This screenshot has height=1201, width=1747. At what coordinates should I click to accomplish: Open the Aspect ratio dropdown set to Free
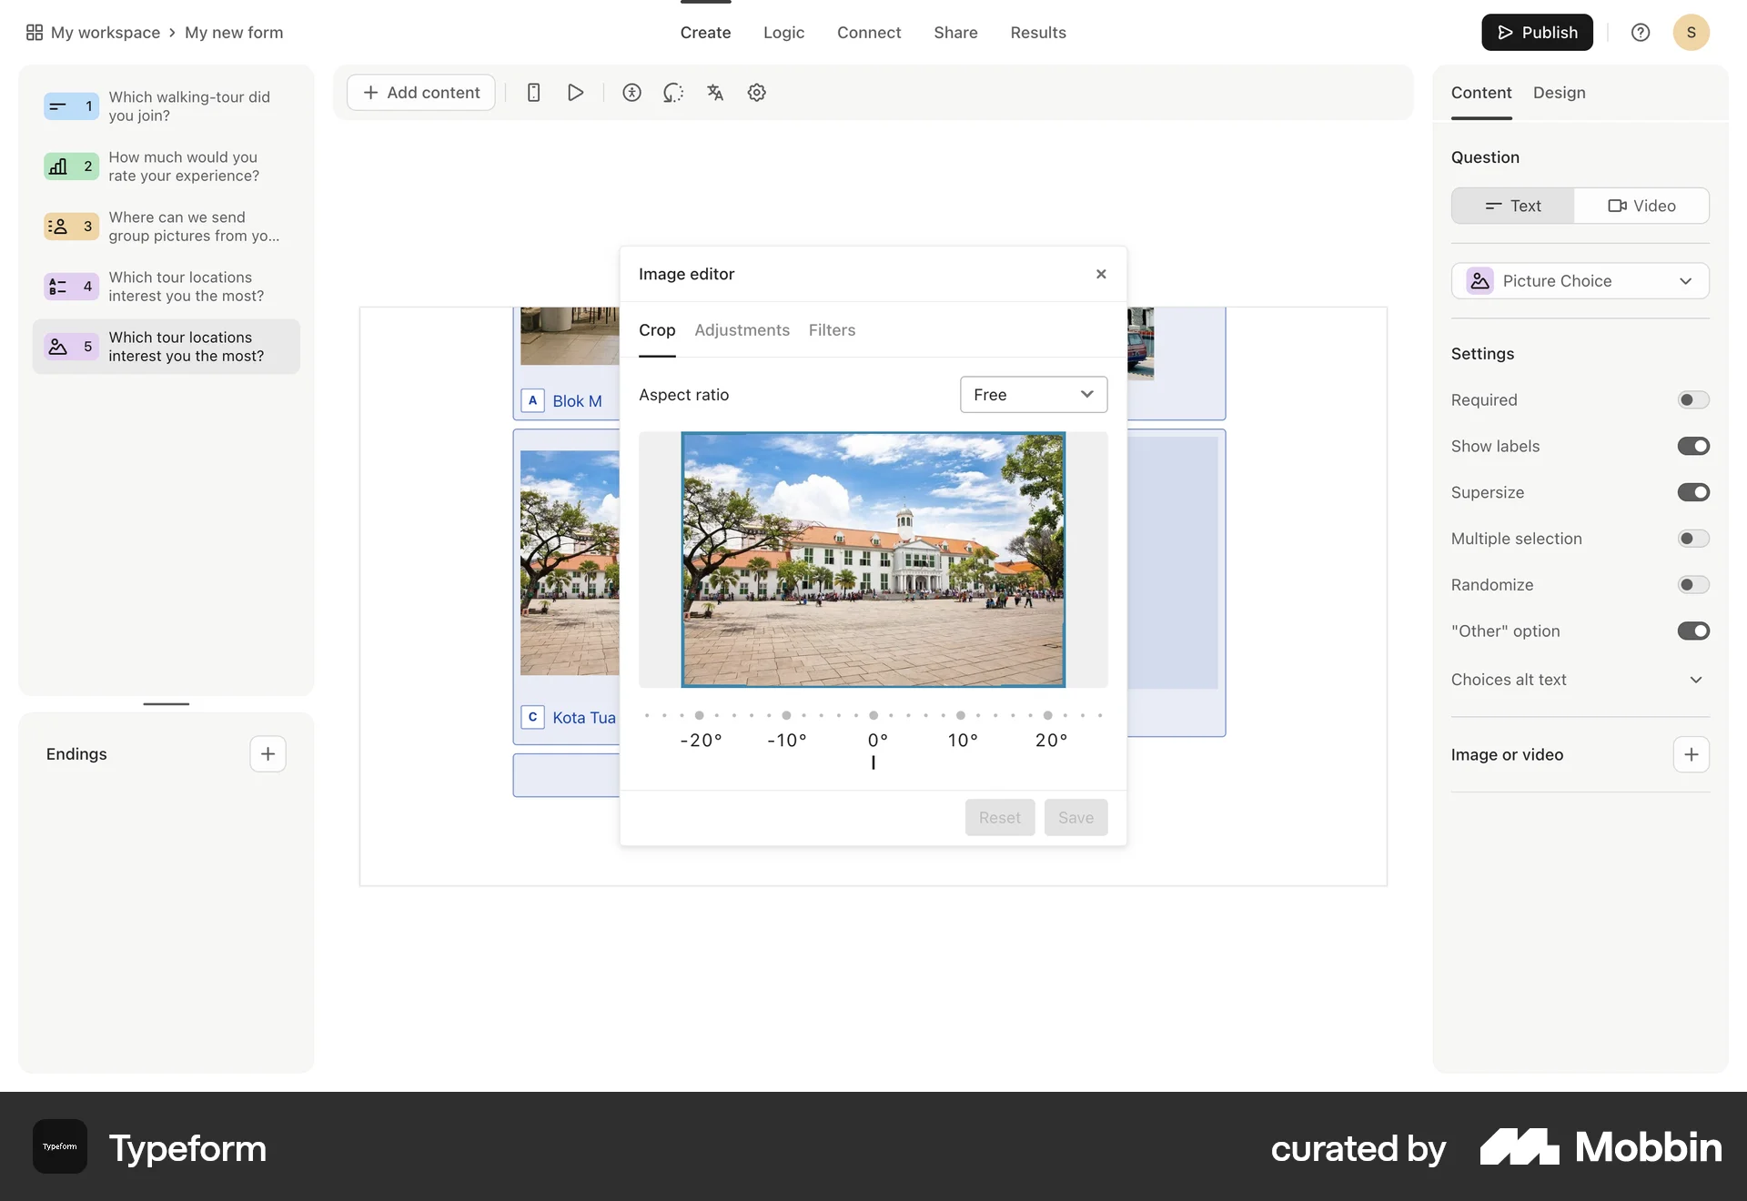[x=1034, y=394]
